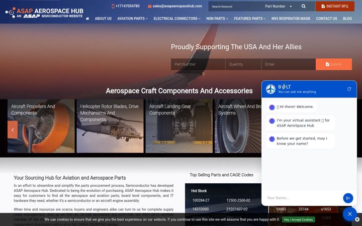362x226 pixels.
Task: Click the home icon in navigation bar
Action: point(87,19)
